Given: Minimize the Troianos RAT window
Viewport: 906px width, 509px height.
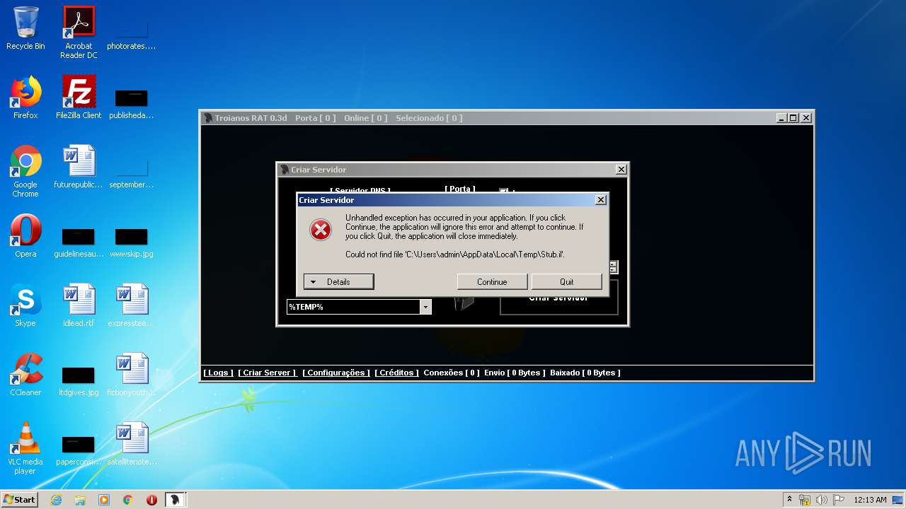Looking at the screenshot, I should (781, 118).
